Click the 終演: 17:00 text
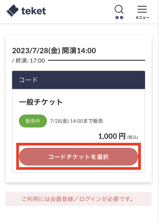 (30, 61)
